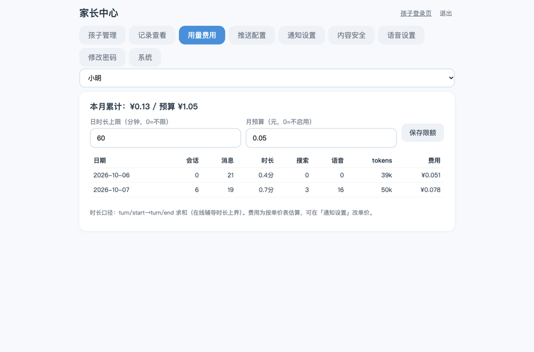This screenshot has width=534, height=352.
Task: Click the 日时长上限 field label
Action: tap(130, 122)
